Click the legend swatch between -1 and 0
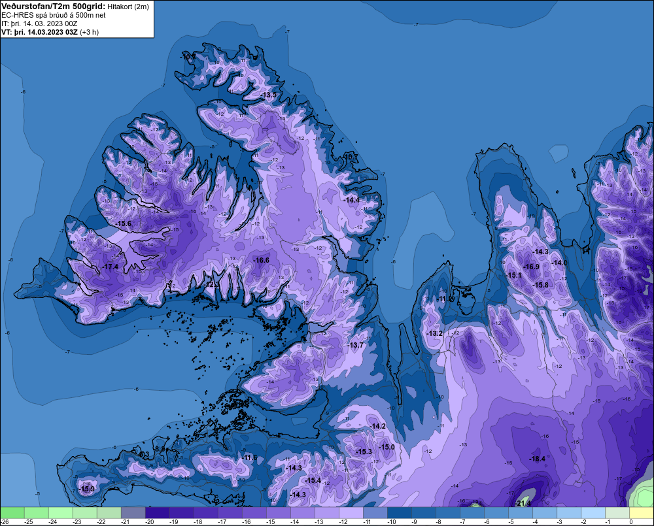Viewport: 654px width, 526px height. pyautogui.click(x=617, y=512)
